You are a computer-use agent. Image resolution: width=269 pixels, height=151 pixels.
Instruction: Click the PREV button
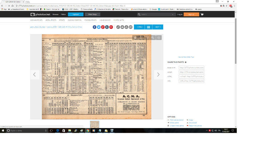pos(140,27)
